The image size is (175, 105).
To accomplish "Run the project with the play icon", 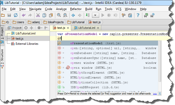I will (x=103, y=15).
